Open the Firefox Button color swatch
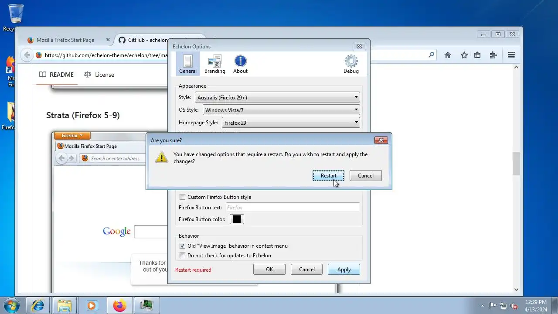The height and width of the screenshot is (314, 558). tap(237, 219)
